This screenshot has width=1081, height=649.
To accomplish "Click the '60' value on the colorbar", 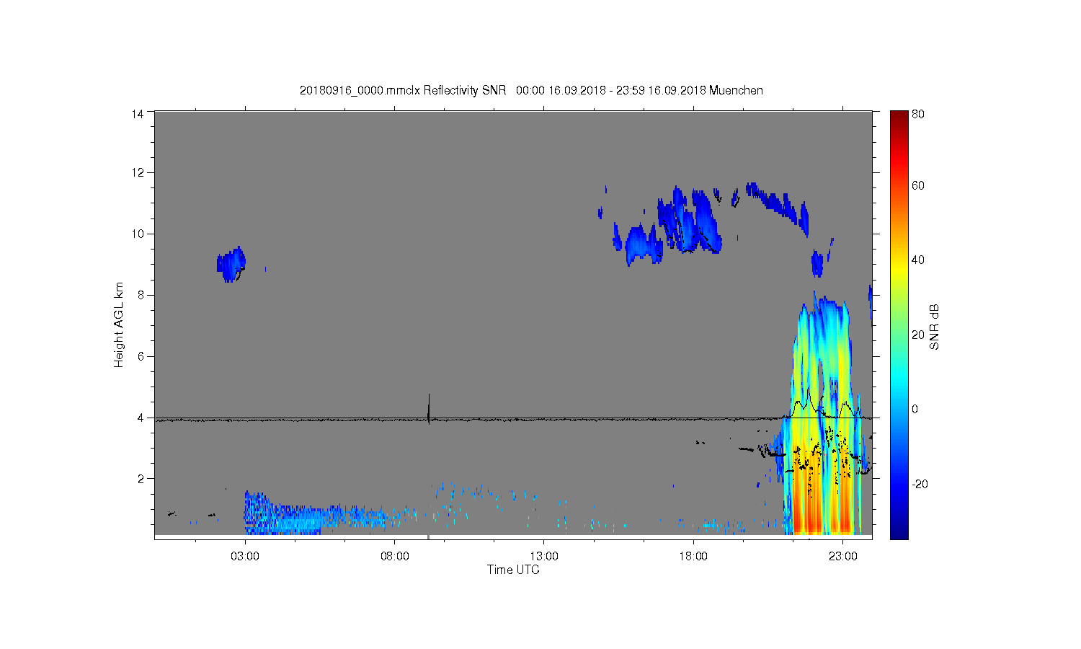I will [918, 186].
